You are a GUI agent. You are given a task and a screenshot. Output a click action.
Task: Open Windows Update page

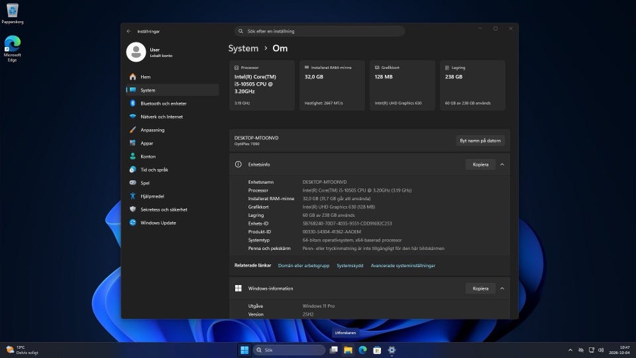coord(172,223)
